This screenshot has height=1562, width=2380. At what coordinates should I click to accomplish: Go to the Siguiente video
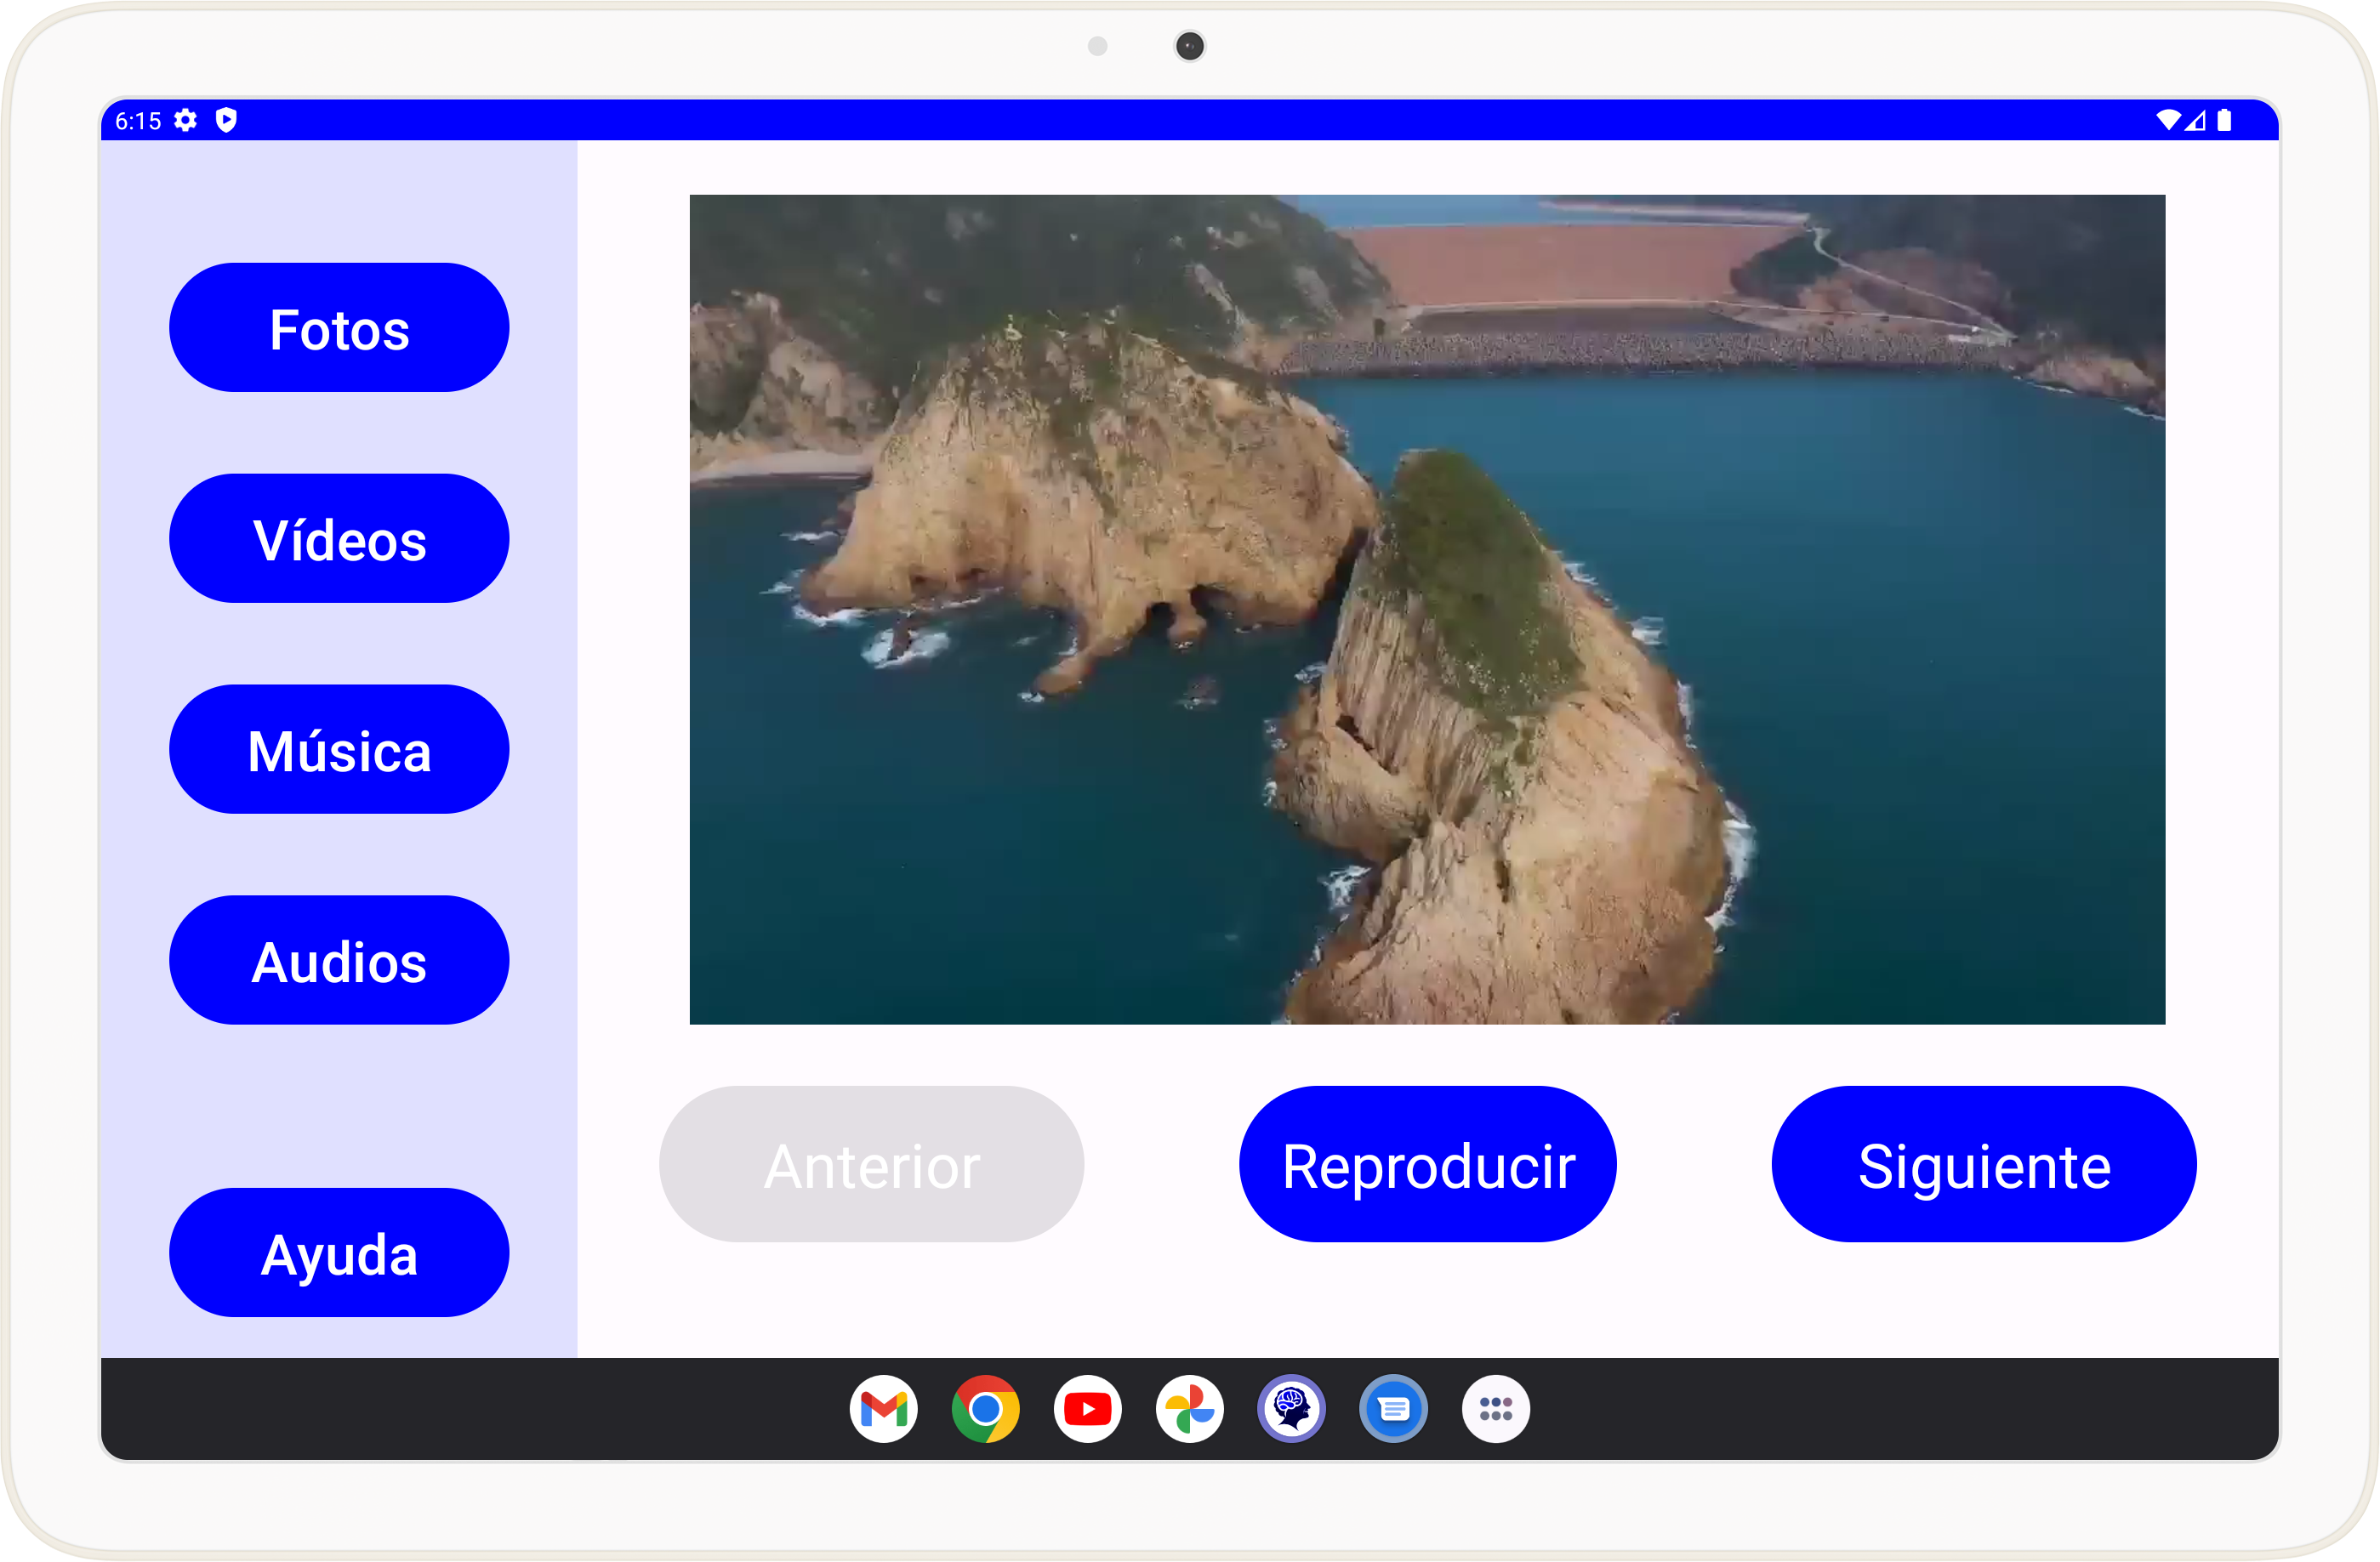click(1983, 1164)
